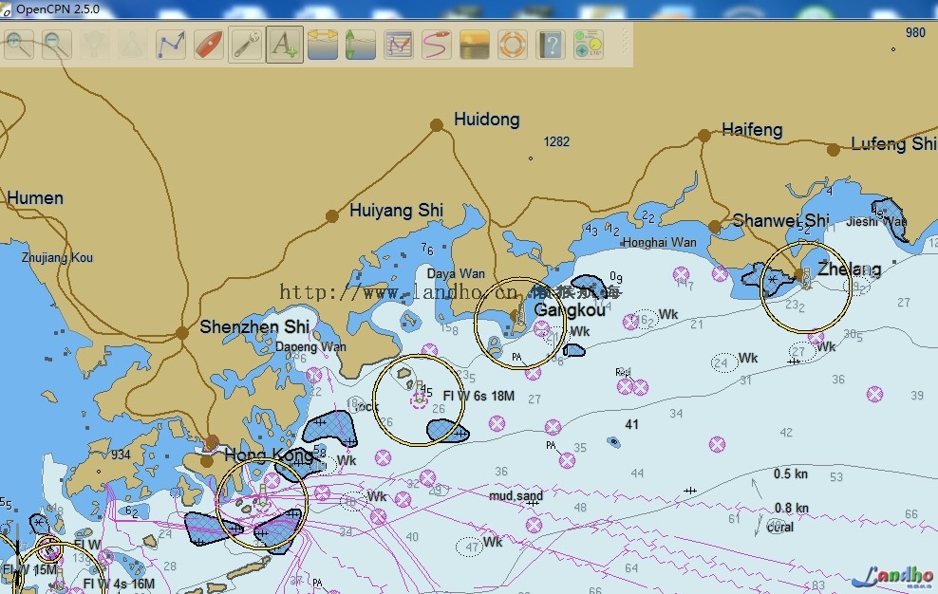
Task: Toggle tides display with green arrow
Action: [x=360, y=45]
